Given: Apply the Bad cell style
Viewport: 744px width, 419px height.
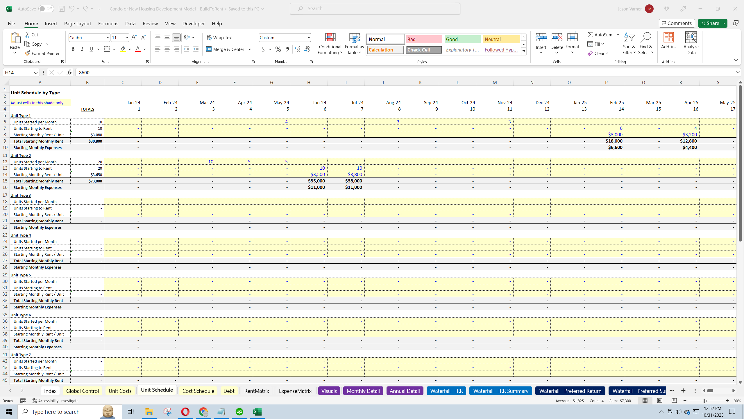Looking at the screenshot, I should click(424, 39).
